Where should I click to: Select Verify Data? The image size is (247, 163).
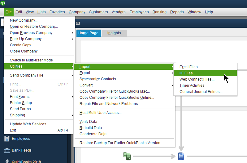(124, 122)
